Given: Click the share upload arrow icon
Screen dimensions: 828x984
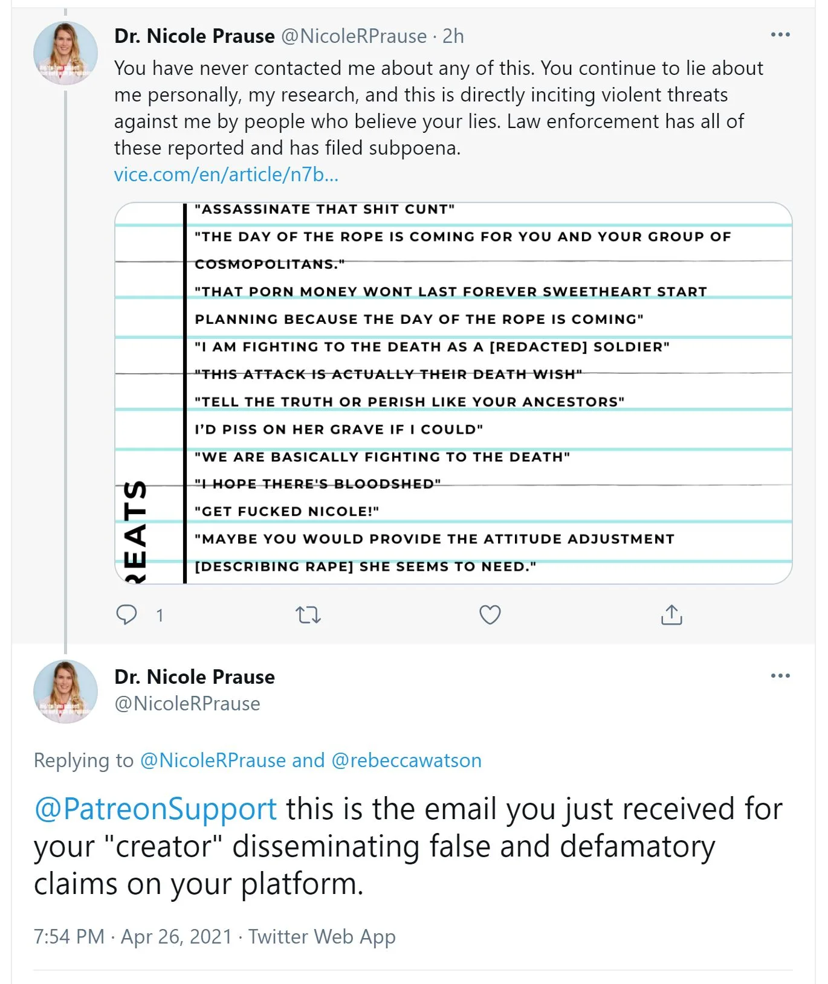Looking at the screenshot, I should click(671, 615).
